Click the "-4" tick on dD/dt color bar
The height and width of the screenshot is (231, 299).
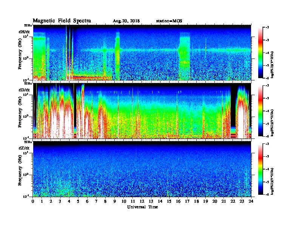point(267,111)
